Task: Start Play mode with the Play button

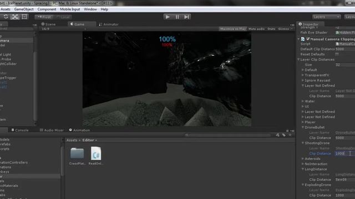Action: click(168, 17)
